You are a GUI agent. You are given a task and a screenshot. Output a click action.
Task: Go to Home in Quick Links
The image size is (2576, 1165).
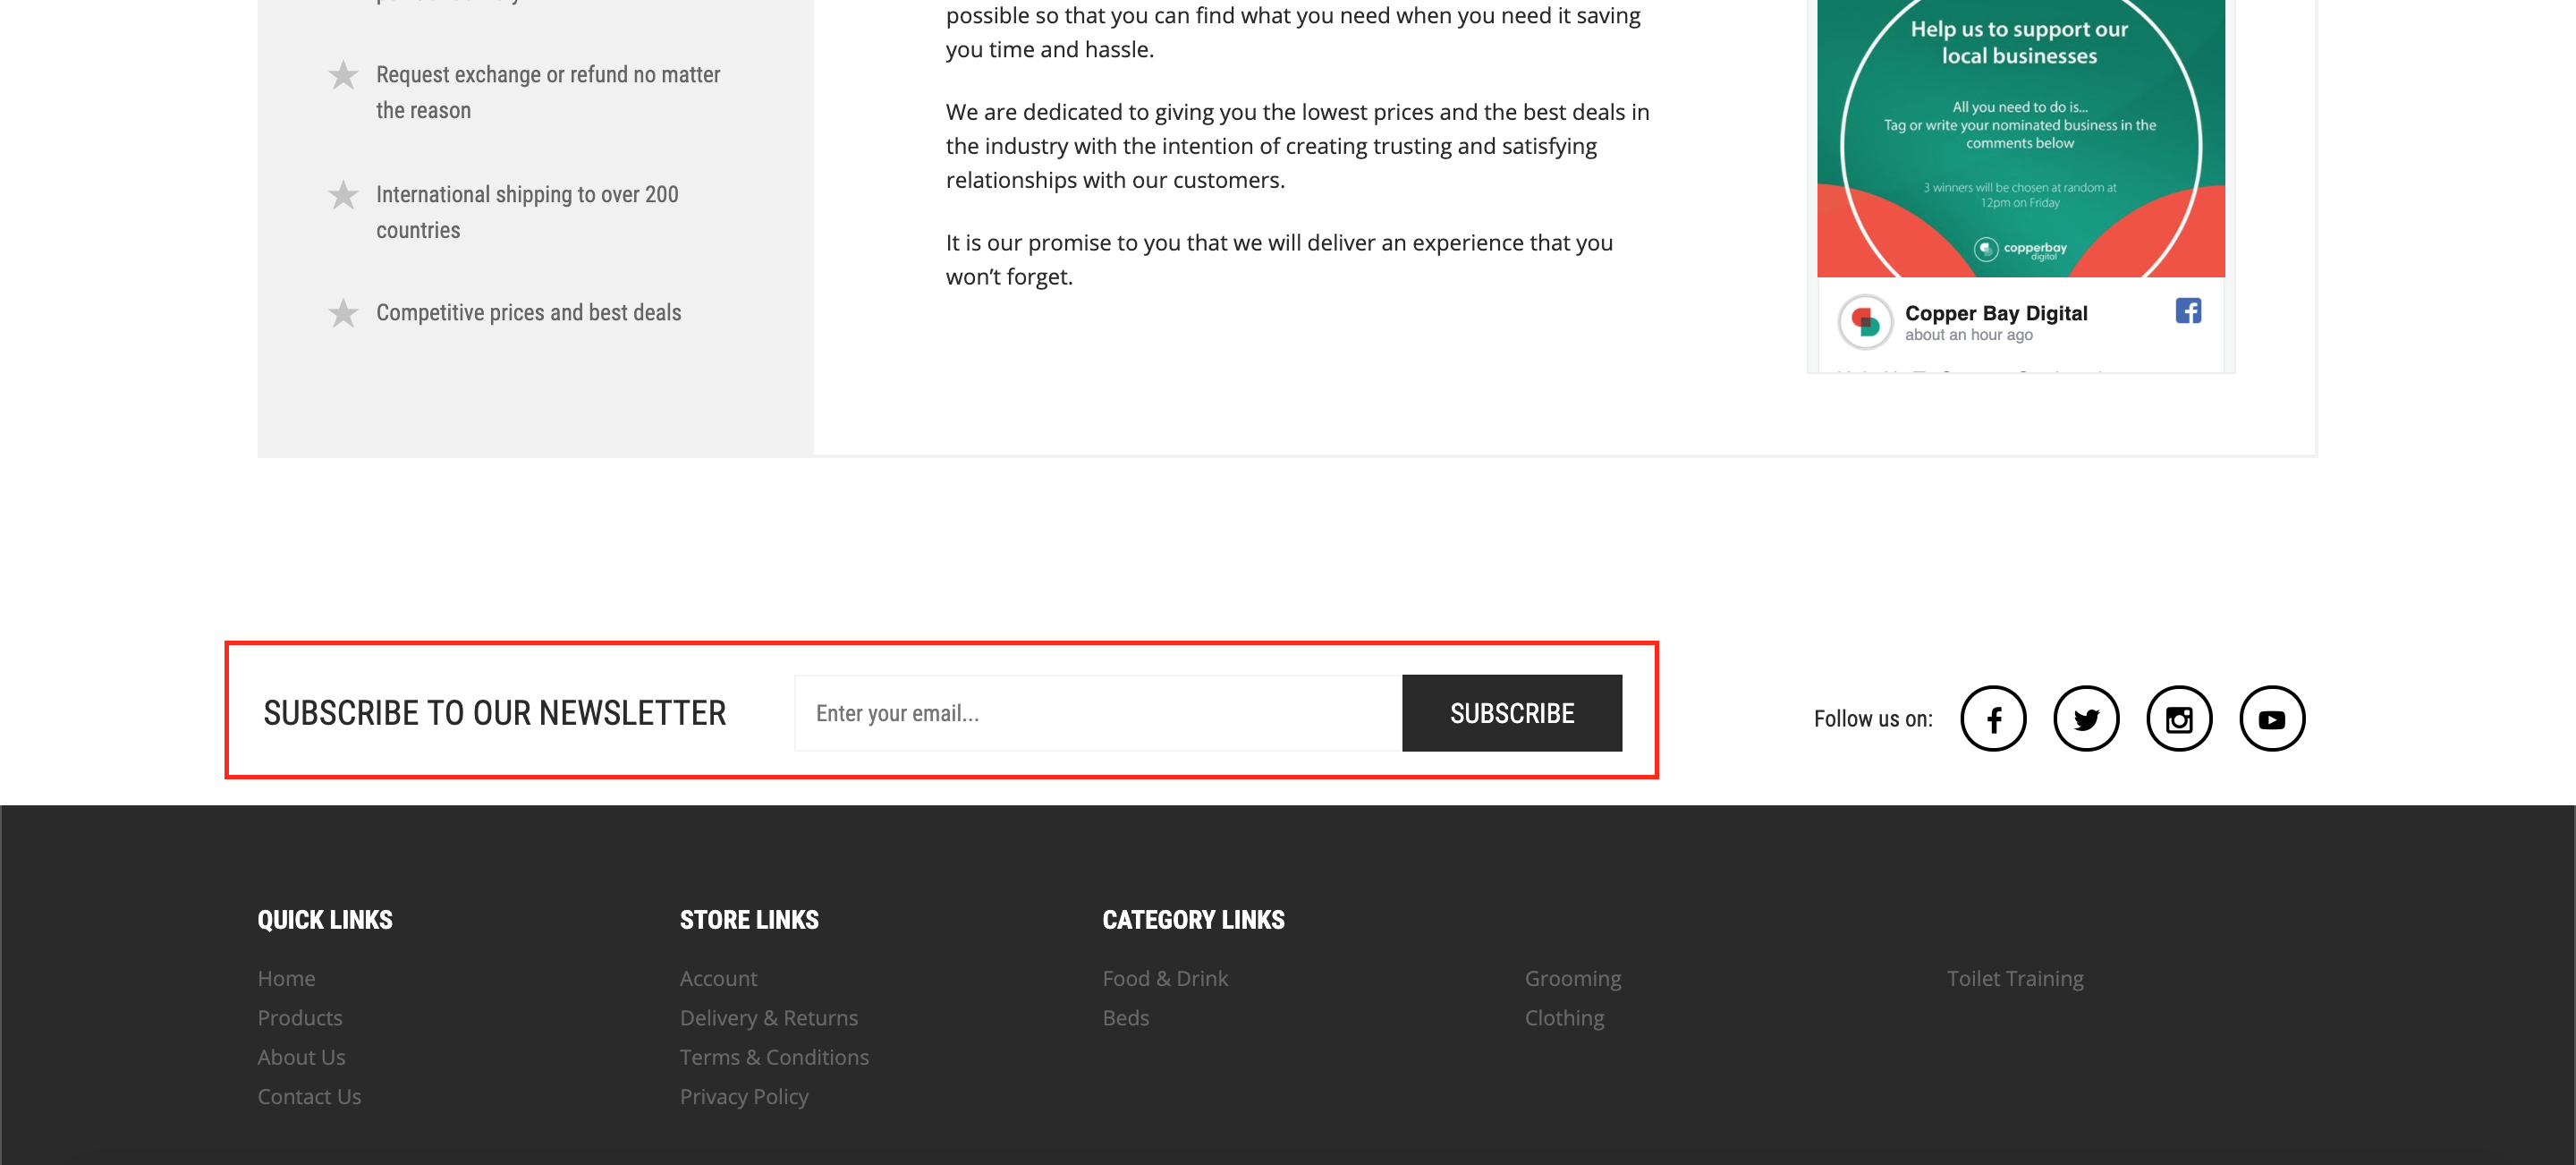click(286, 978)
